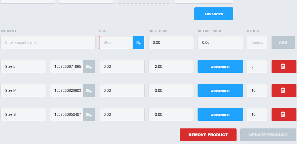Edit the 12.00 price field for Size L
Viewport: 297px width, 144px height.
(x=171, y=66)
